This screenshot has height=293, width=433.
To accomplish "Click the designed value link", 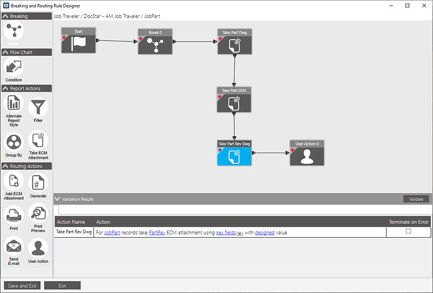I will (x=265, y=233).
